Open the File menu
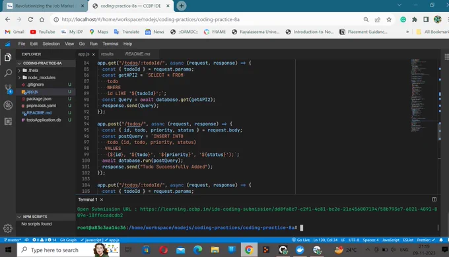 click(x=22, y=44)
